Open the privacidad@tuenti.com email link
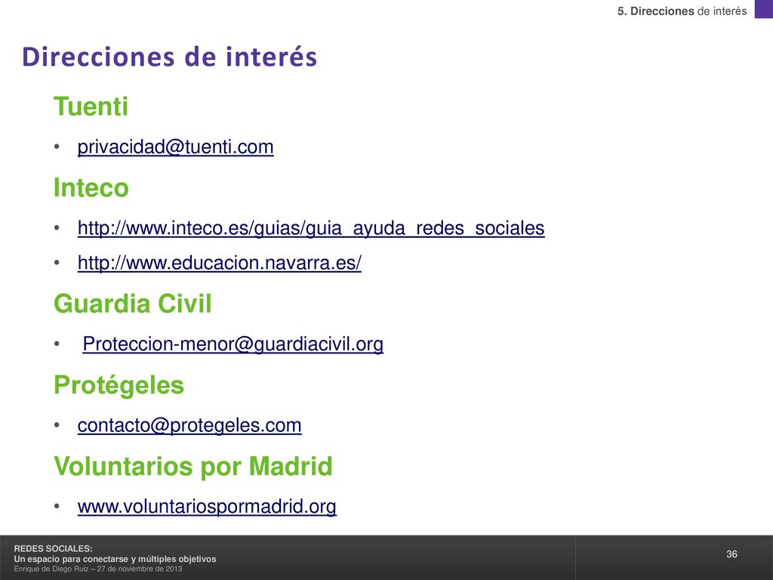The height and width of the screenshot is (580, 773). 175,147
